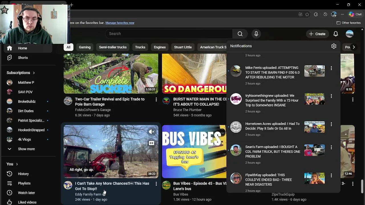Image resolution: width=365 pixels, height=205 pixels.
Task: Open Mike Ferris notification options menu
Action: pyautogui.click(x=331, y=68)
